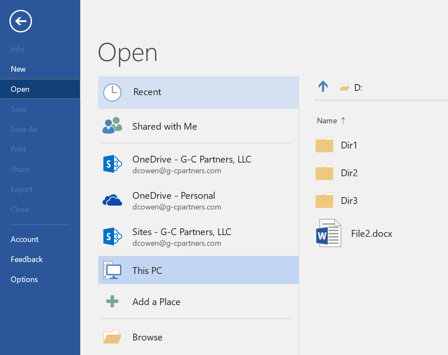
Task: Click email under Sites - G-C Partners
Action: [177, 243]
